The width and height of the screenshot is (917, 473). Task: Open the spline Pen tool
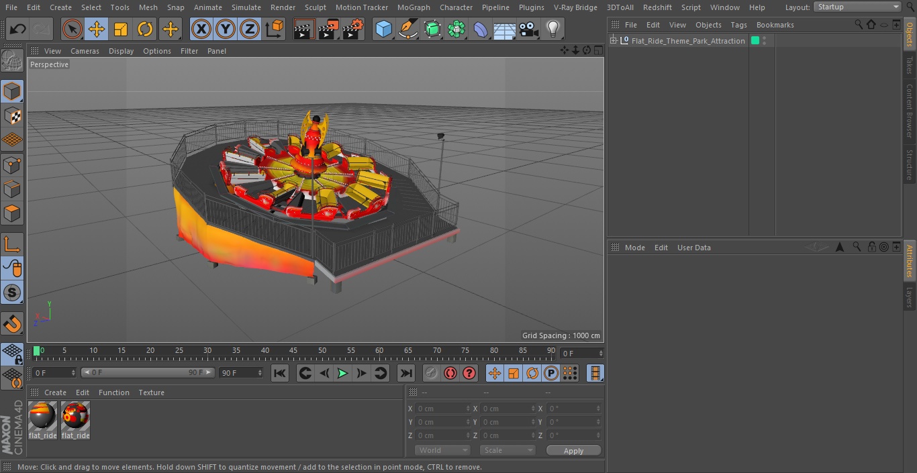pyautogui.click(x=407, y=30)
